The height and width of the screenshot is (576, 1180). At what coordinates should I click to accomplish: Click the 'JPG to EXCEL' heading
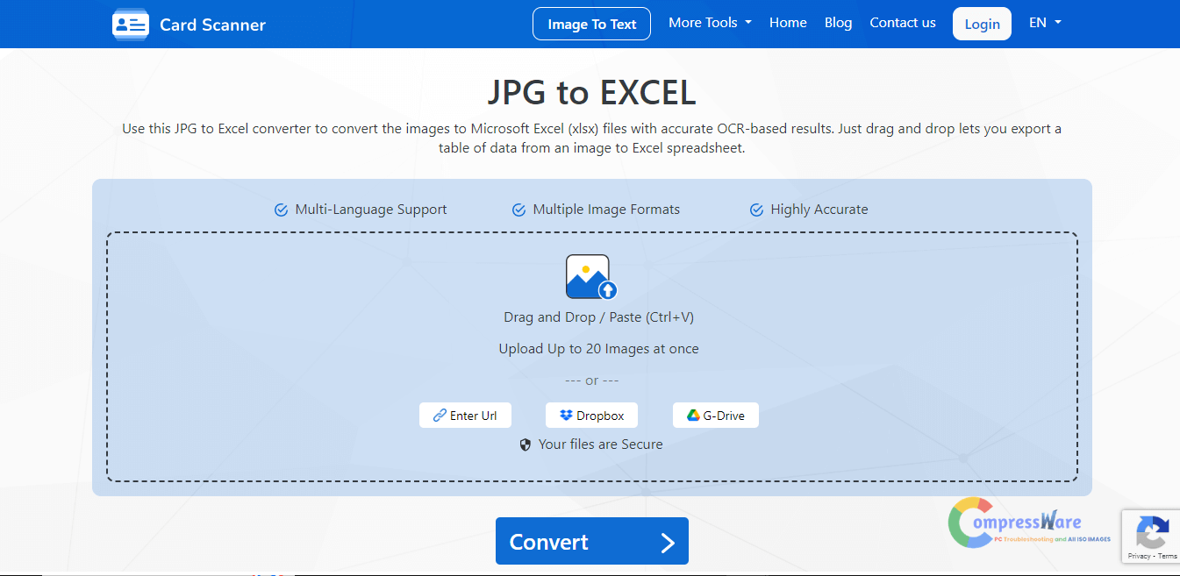coord(591,92)
